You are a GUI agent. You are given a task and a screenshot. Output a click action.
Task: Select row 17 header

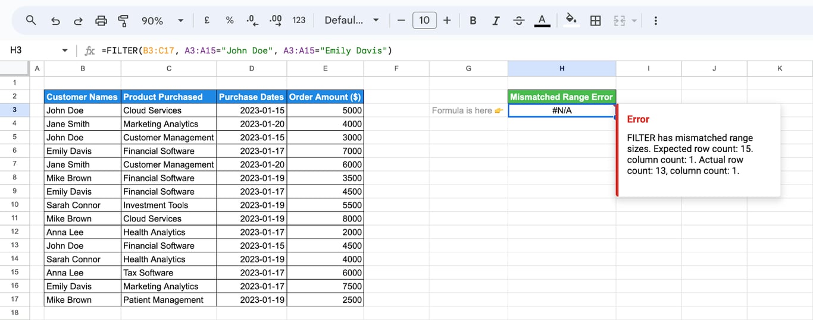(x=15, y=300)
